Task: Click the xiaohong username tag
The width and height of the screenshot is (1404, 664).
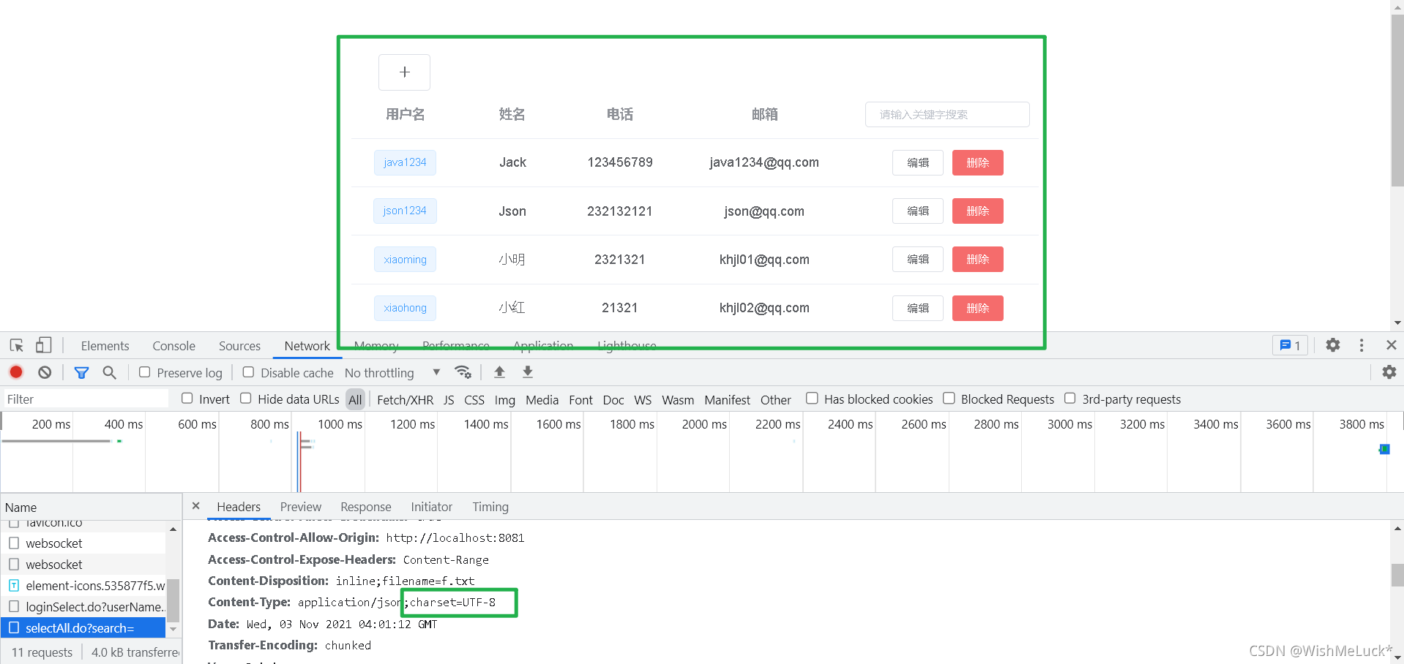Action: [x=405, y=308]
